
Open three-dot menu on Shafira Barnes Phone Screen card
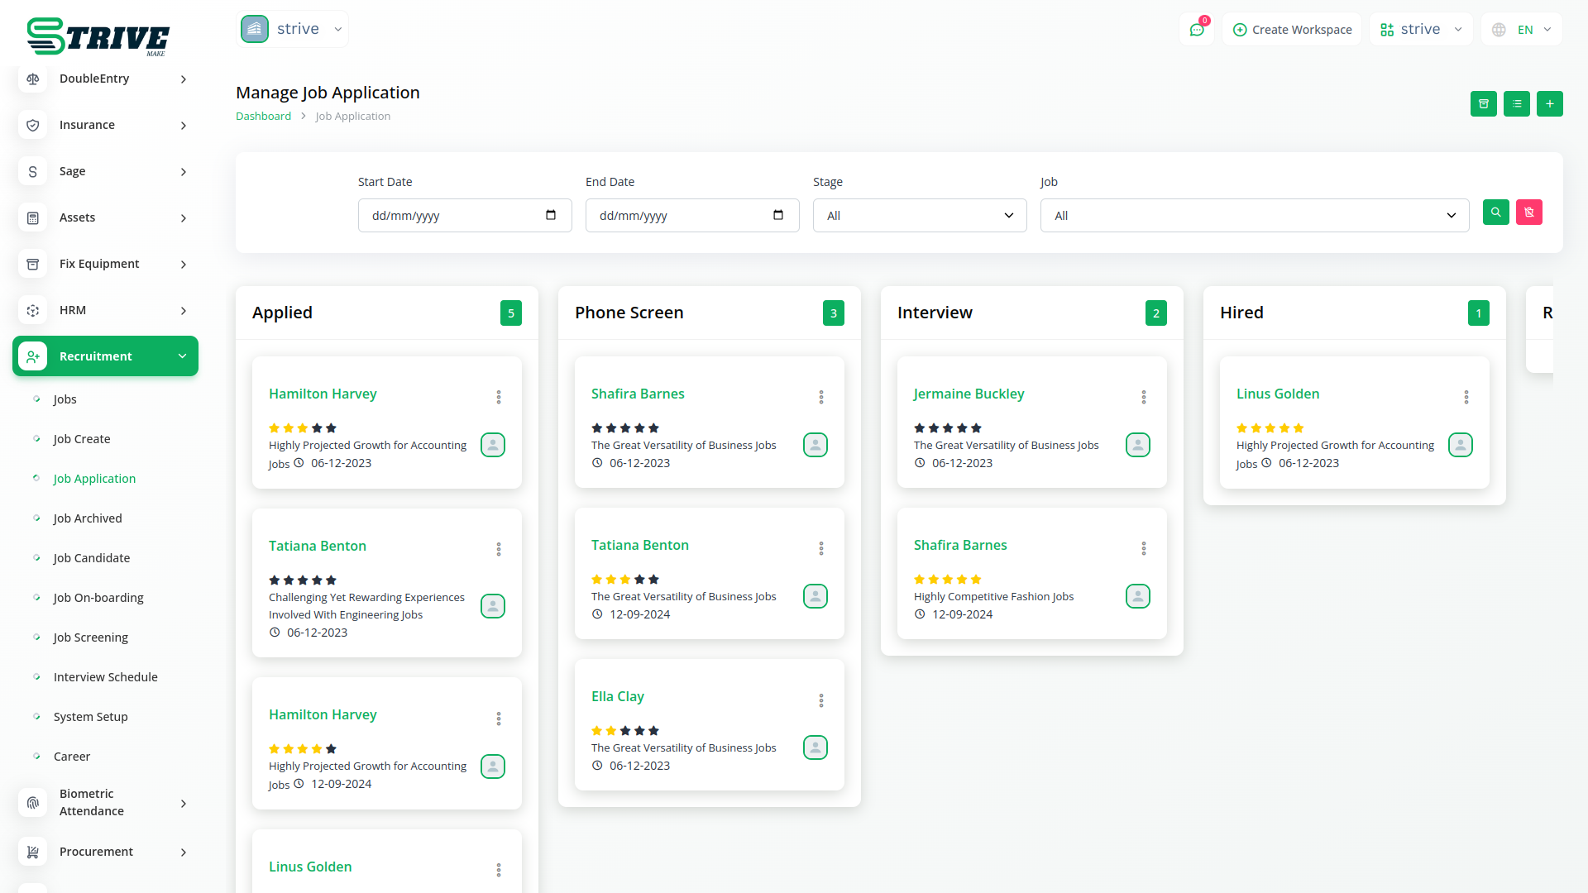tap(820, 397)
